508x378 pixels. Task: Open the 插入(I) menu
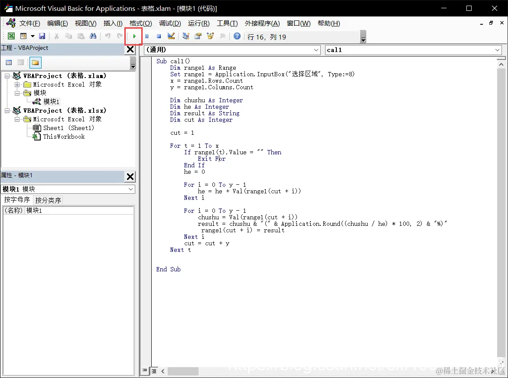point(113,23)
